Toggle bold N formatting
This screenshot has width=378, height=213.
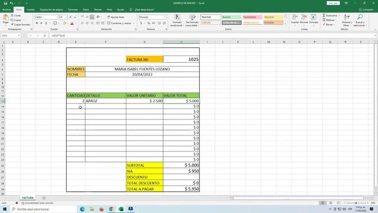point(37,23)
